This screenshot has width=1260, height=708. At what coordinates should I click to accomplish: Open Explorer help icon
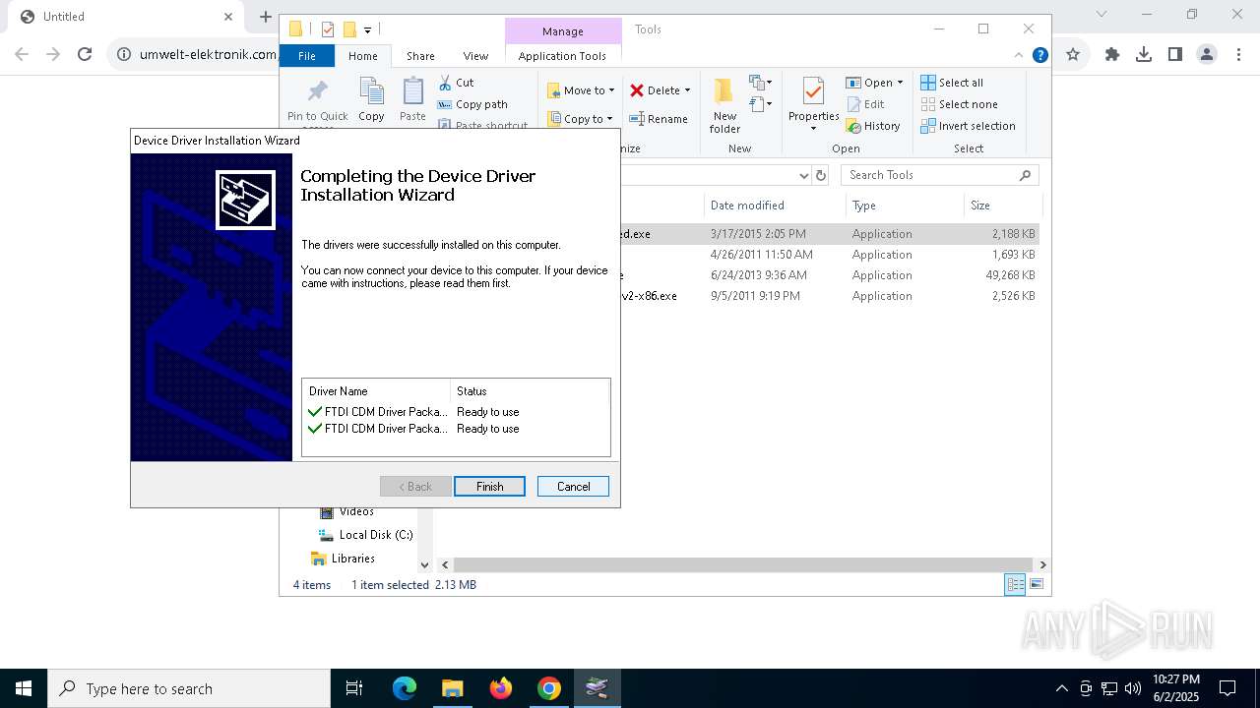(1039, 55)
